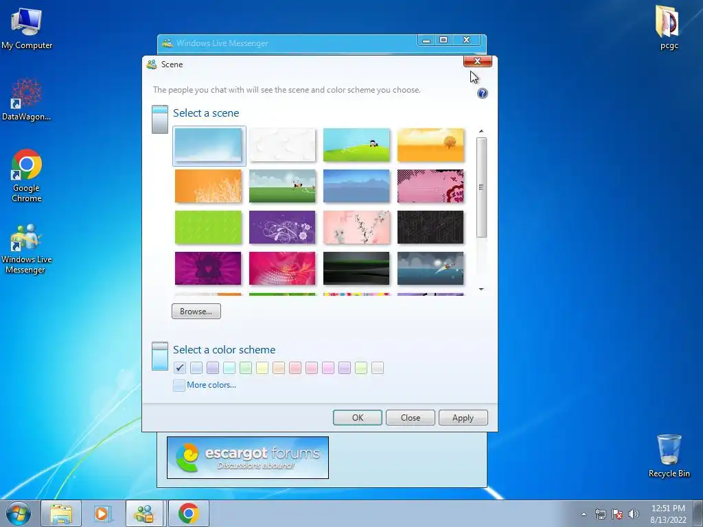
Task: Pick the pale yellow color scheme swatch
Action: click(x=262, y=368)
